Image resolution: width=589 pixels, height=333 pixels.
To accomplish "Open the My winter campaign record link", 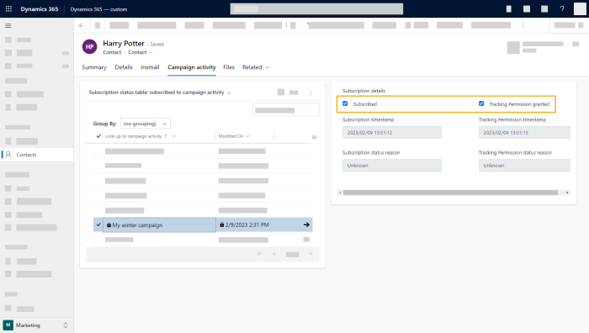I will [137, 225].
